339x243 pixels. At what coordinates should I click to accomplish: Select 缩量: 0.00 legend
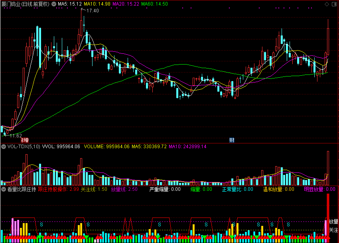tap(201, 190)
